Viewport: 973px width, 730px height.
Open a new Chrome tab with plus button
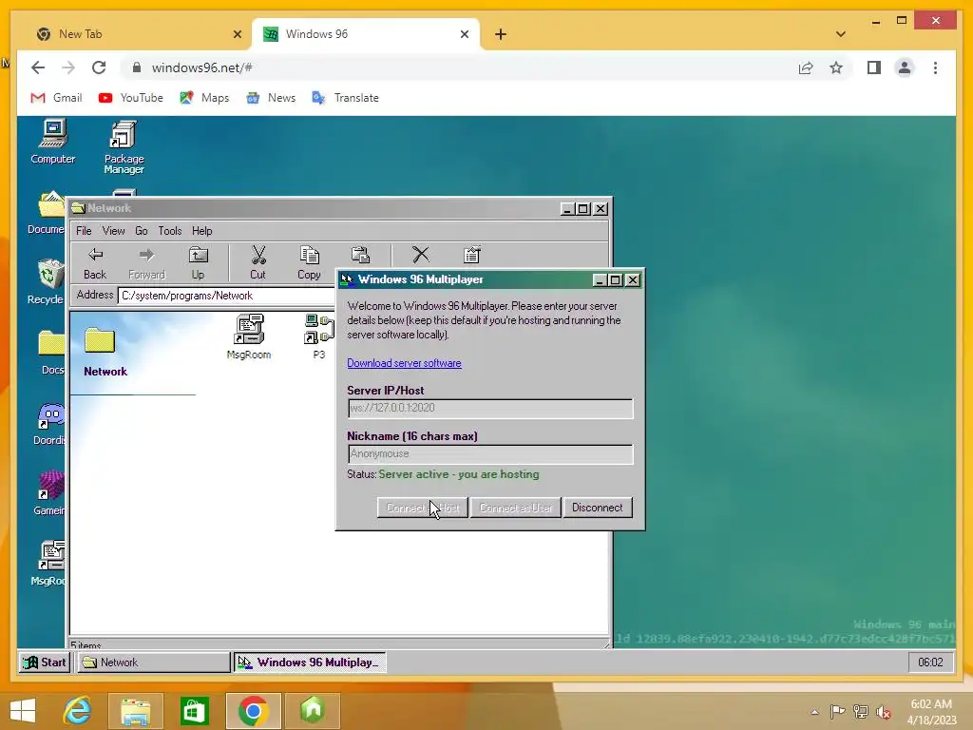click(x=501, y=34)
